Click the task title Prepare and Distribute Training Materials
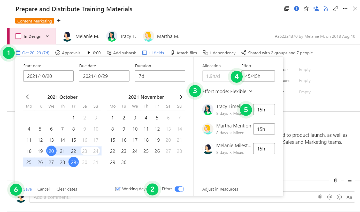Image resolution: width=360 pixels, height=212 pixels. [x=74, y=9]
